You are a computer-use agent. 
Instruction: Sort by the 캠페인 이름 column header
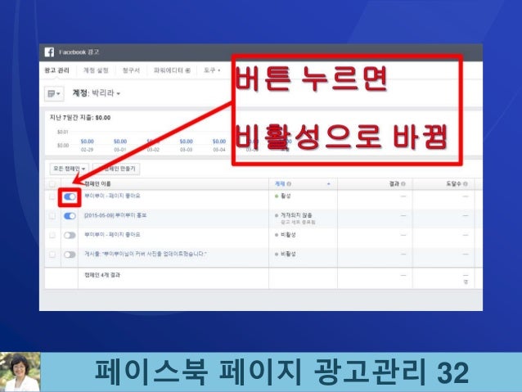coord(97,184)
